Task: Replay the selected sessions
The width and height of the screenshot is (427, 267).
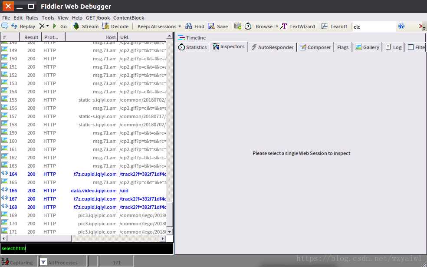Action: click(23, 26)
